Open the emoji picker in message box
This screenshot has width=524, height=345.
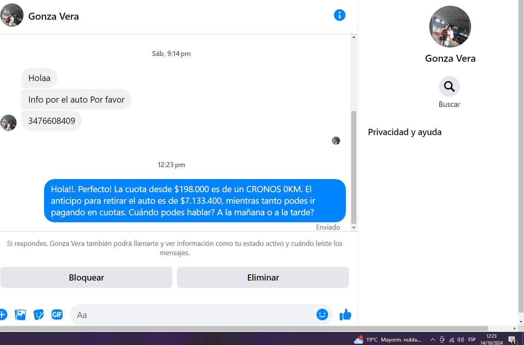click(322, 315)
